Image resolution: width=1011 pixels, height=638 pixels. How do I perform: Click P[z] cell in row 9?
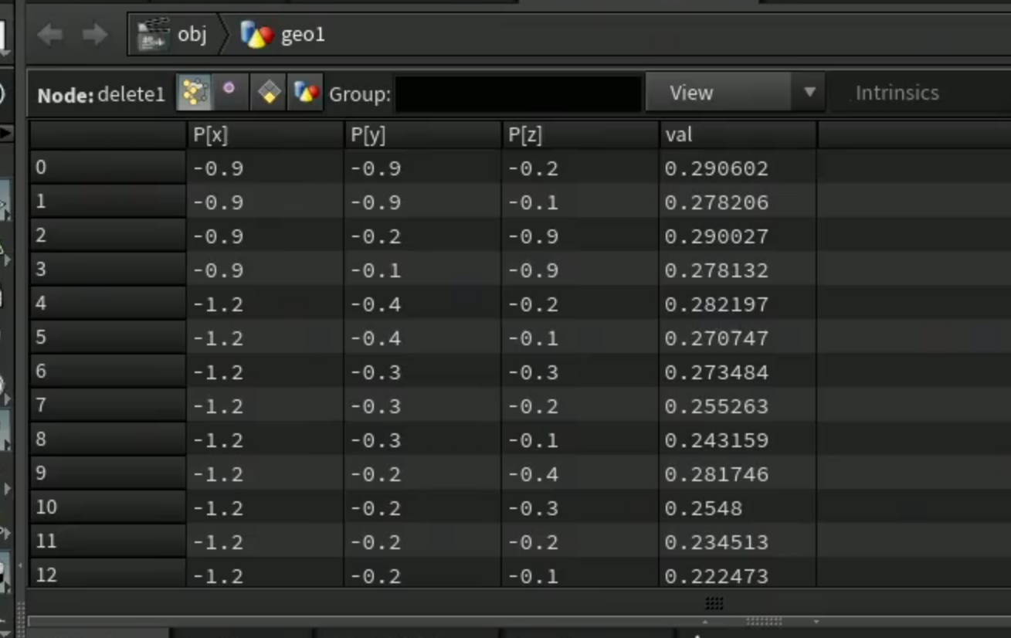pyautogui.click(x=580, y=474)
